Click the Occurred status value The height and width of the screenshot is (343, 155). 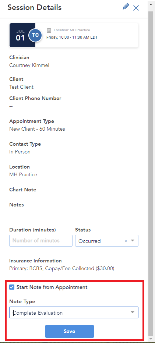89,241
